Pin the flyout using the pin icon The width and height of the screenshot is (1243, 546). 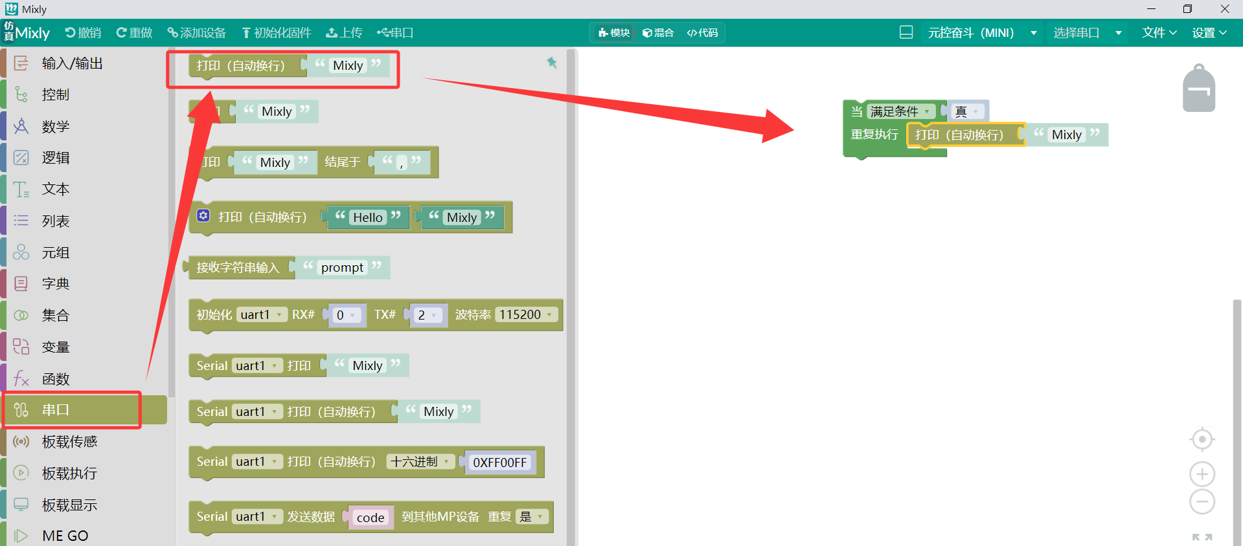[552, 62]
